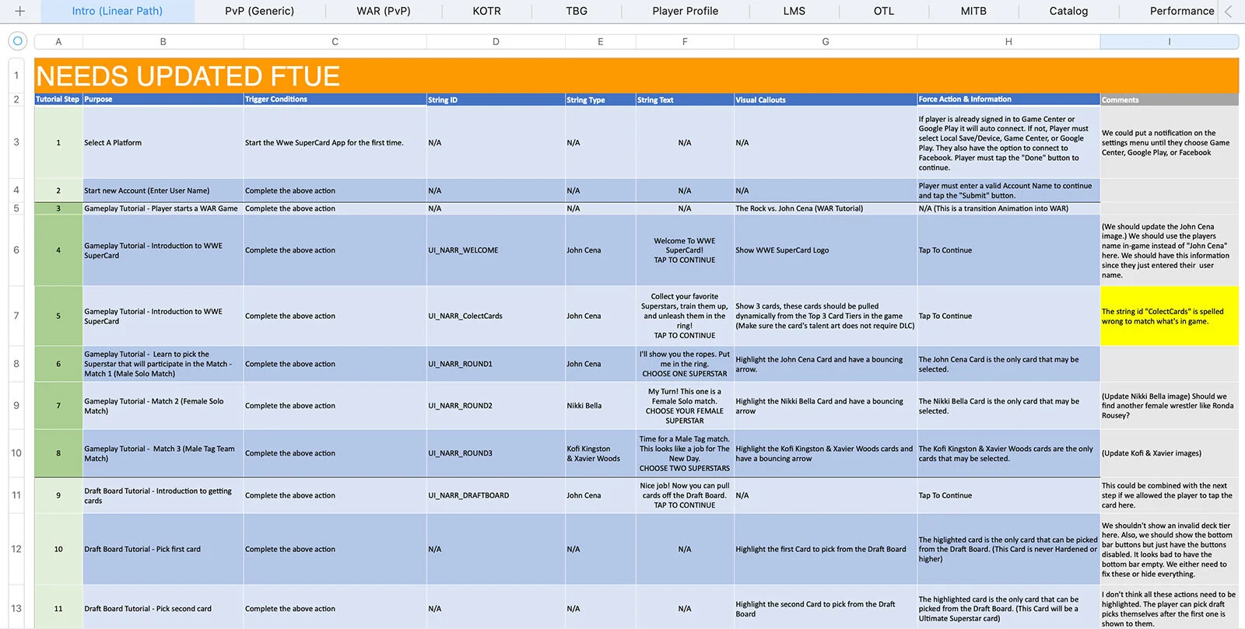Image resolution: width=1245 pixels, height=629 pixels.
Task: Select column C header
Action: 335,42
